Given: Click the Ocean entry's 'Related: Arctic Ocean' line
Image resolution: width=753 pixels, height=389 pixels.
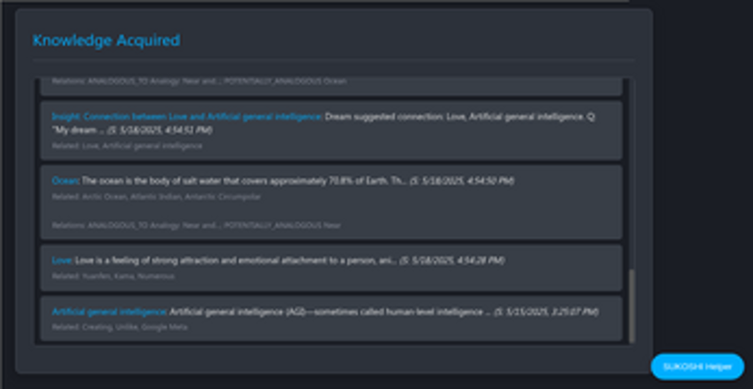Looking at the screenshot, I should click(156, 197).
